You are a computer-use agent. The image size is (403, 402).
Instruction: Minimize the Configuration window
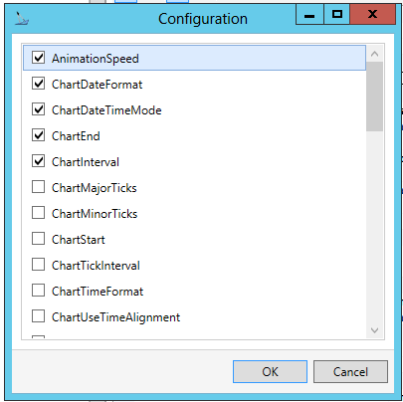tap(309, 15)
